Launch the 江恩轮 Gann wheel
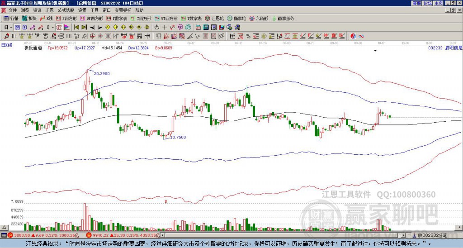 coord(214,18)
